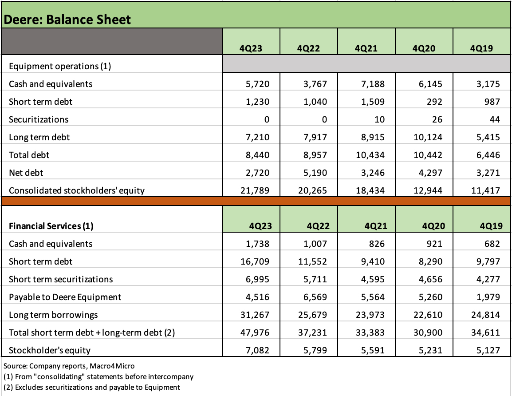Select long term borrowings value 23,973

tap(370, 315)
